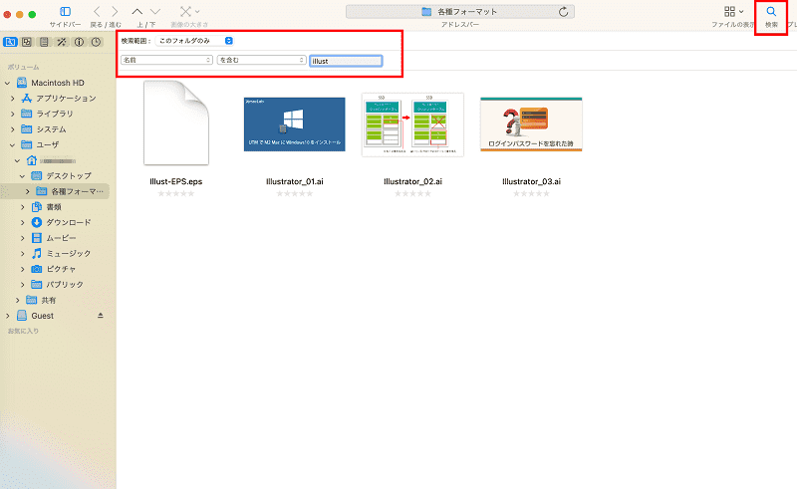Open the ファイルの表示 view mode menu
Viewport: 797px width, 489px height.
[733, 11]
